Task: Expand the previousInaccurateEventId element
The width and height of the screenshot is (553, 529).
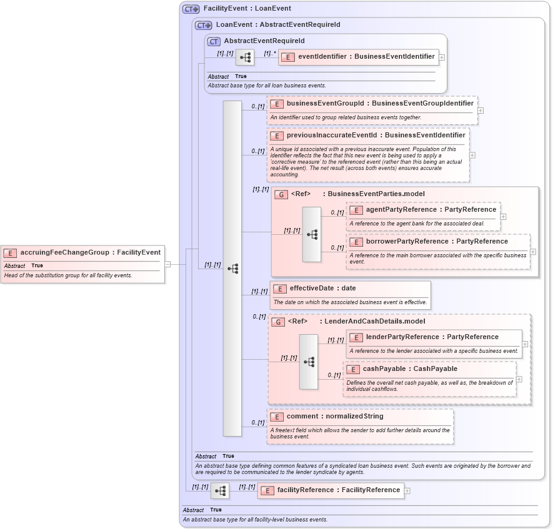Action: 472,155
